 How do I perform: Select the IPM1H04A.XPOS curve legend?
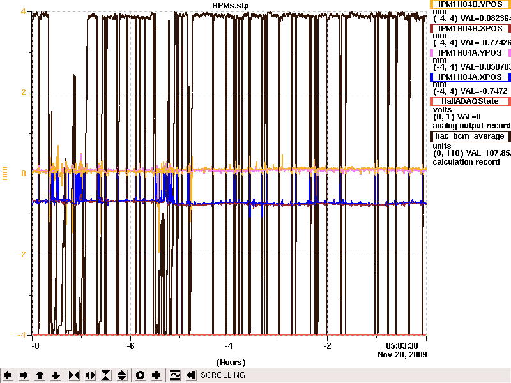pyautogui.click(x=470, y=77)
